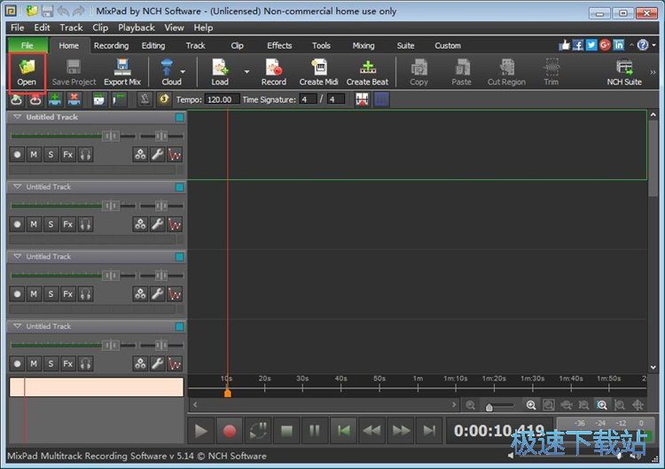Open Fx on the fourth track
This screenshot has width=665, height=469.
point(67,363)
